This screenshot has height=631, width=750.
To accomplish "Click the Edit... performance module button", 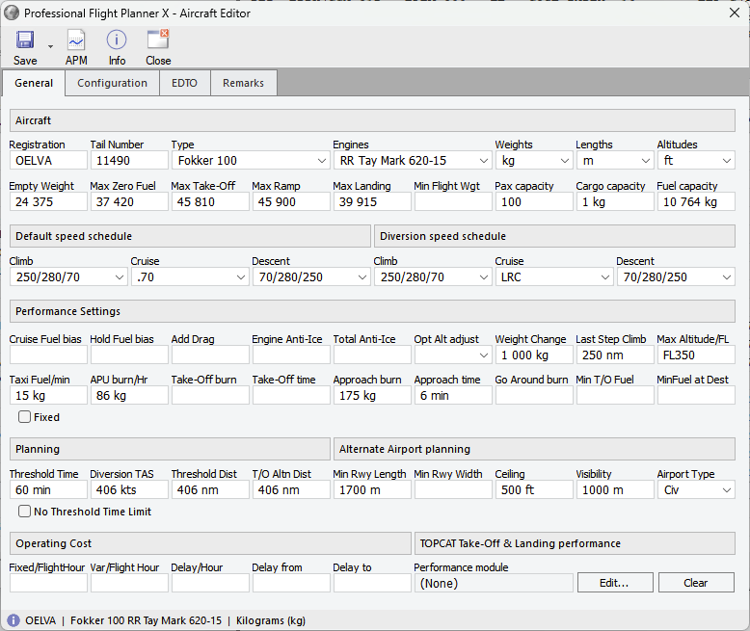I will (x=615, y=583).
